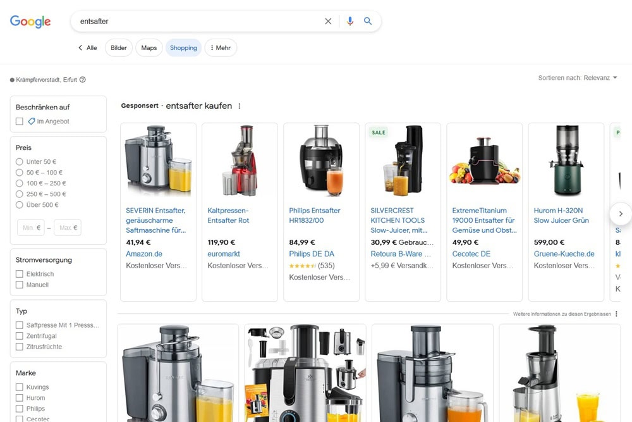Viewport: 632px width, 422px height.
Task: Open the ExtremeTitanium 19000 Entsafter link
Action: click(x=484, y=220)
